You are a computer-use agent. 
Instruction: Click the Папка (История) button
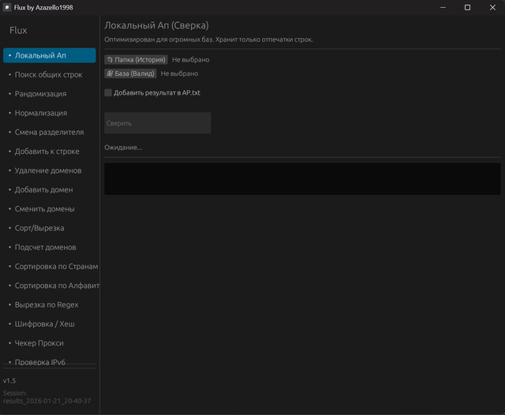(x=136, y=59)
